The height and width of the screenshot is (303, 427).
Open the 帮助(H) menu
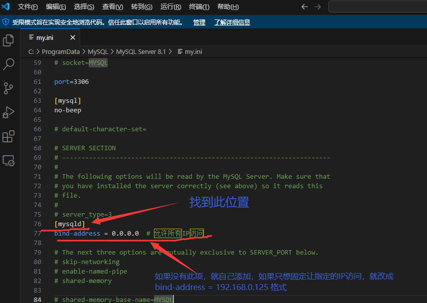click(x=228, y=7)
